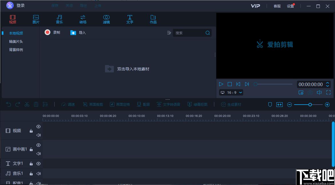Image resolution: width=335 pixels, height=185 pixels.
Task: Play the preview video
Action: [221, 84]
